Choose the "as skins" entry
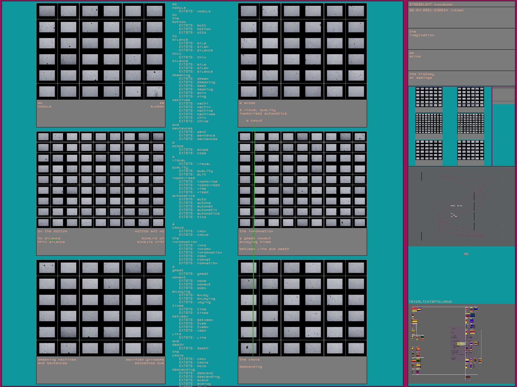The width and height of the screenshot is (517, 387). pyautogui.click(x=415, y=55)
